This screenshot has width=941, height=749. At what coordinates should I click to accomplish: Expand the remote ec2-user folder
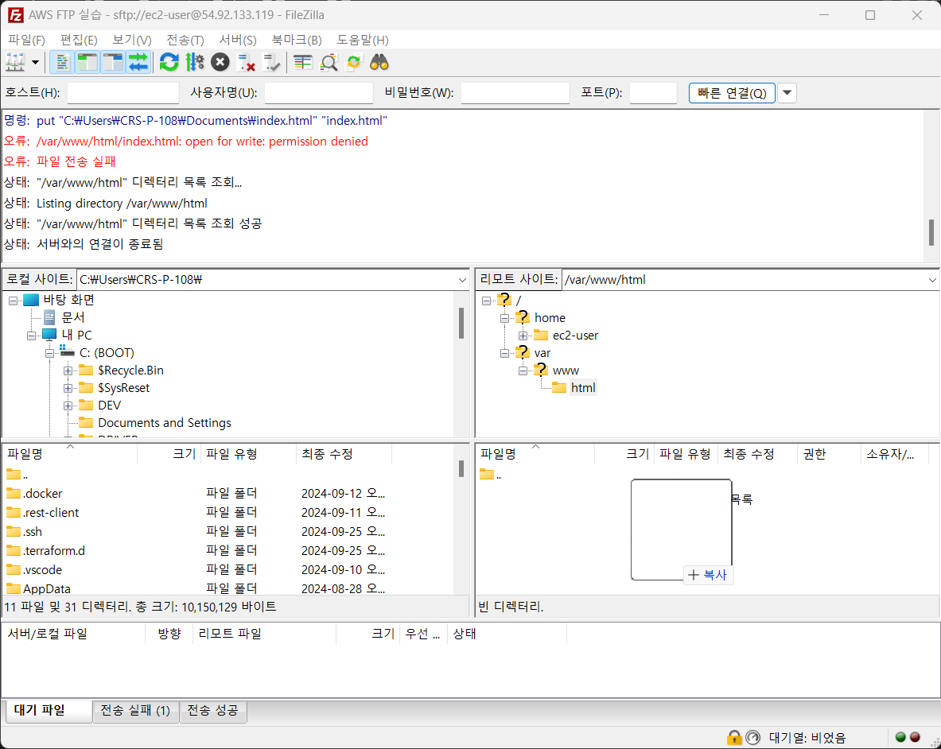click(523, 336)
